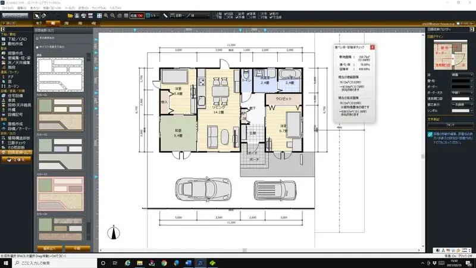Select the arrow pointer tool

37,16
